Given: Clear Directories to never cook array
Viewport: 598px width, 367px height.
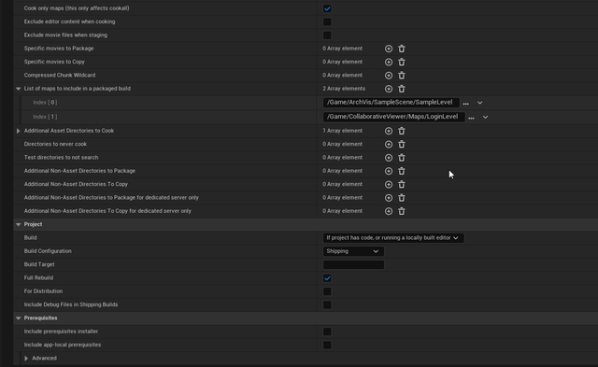Looking at the screenshot, I should tap(402, 144).
